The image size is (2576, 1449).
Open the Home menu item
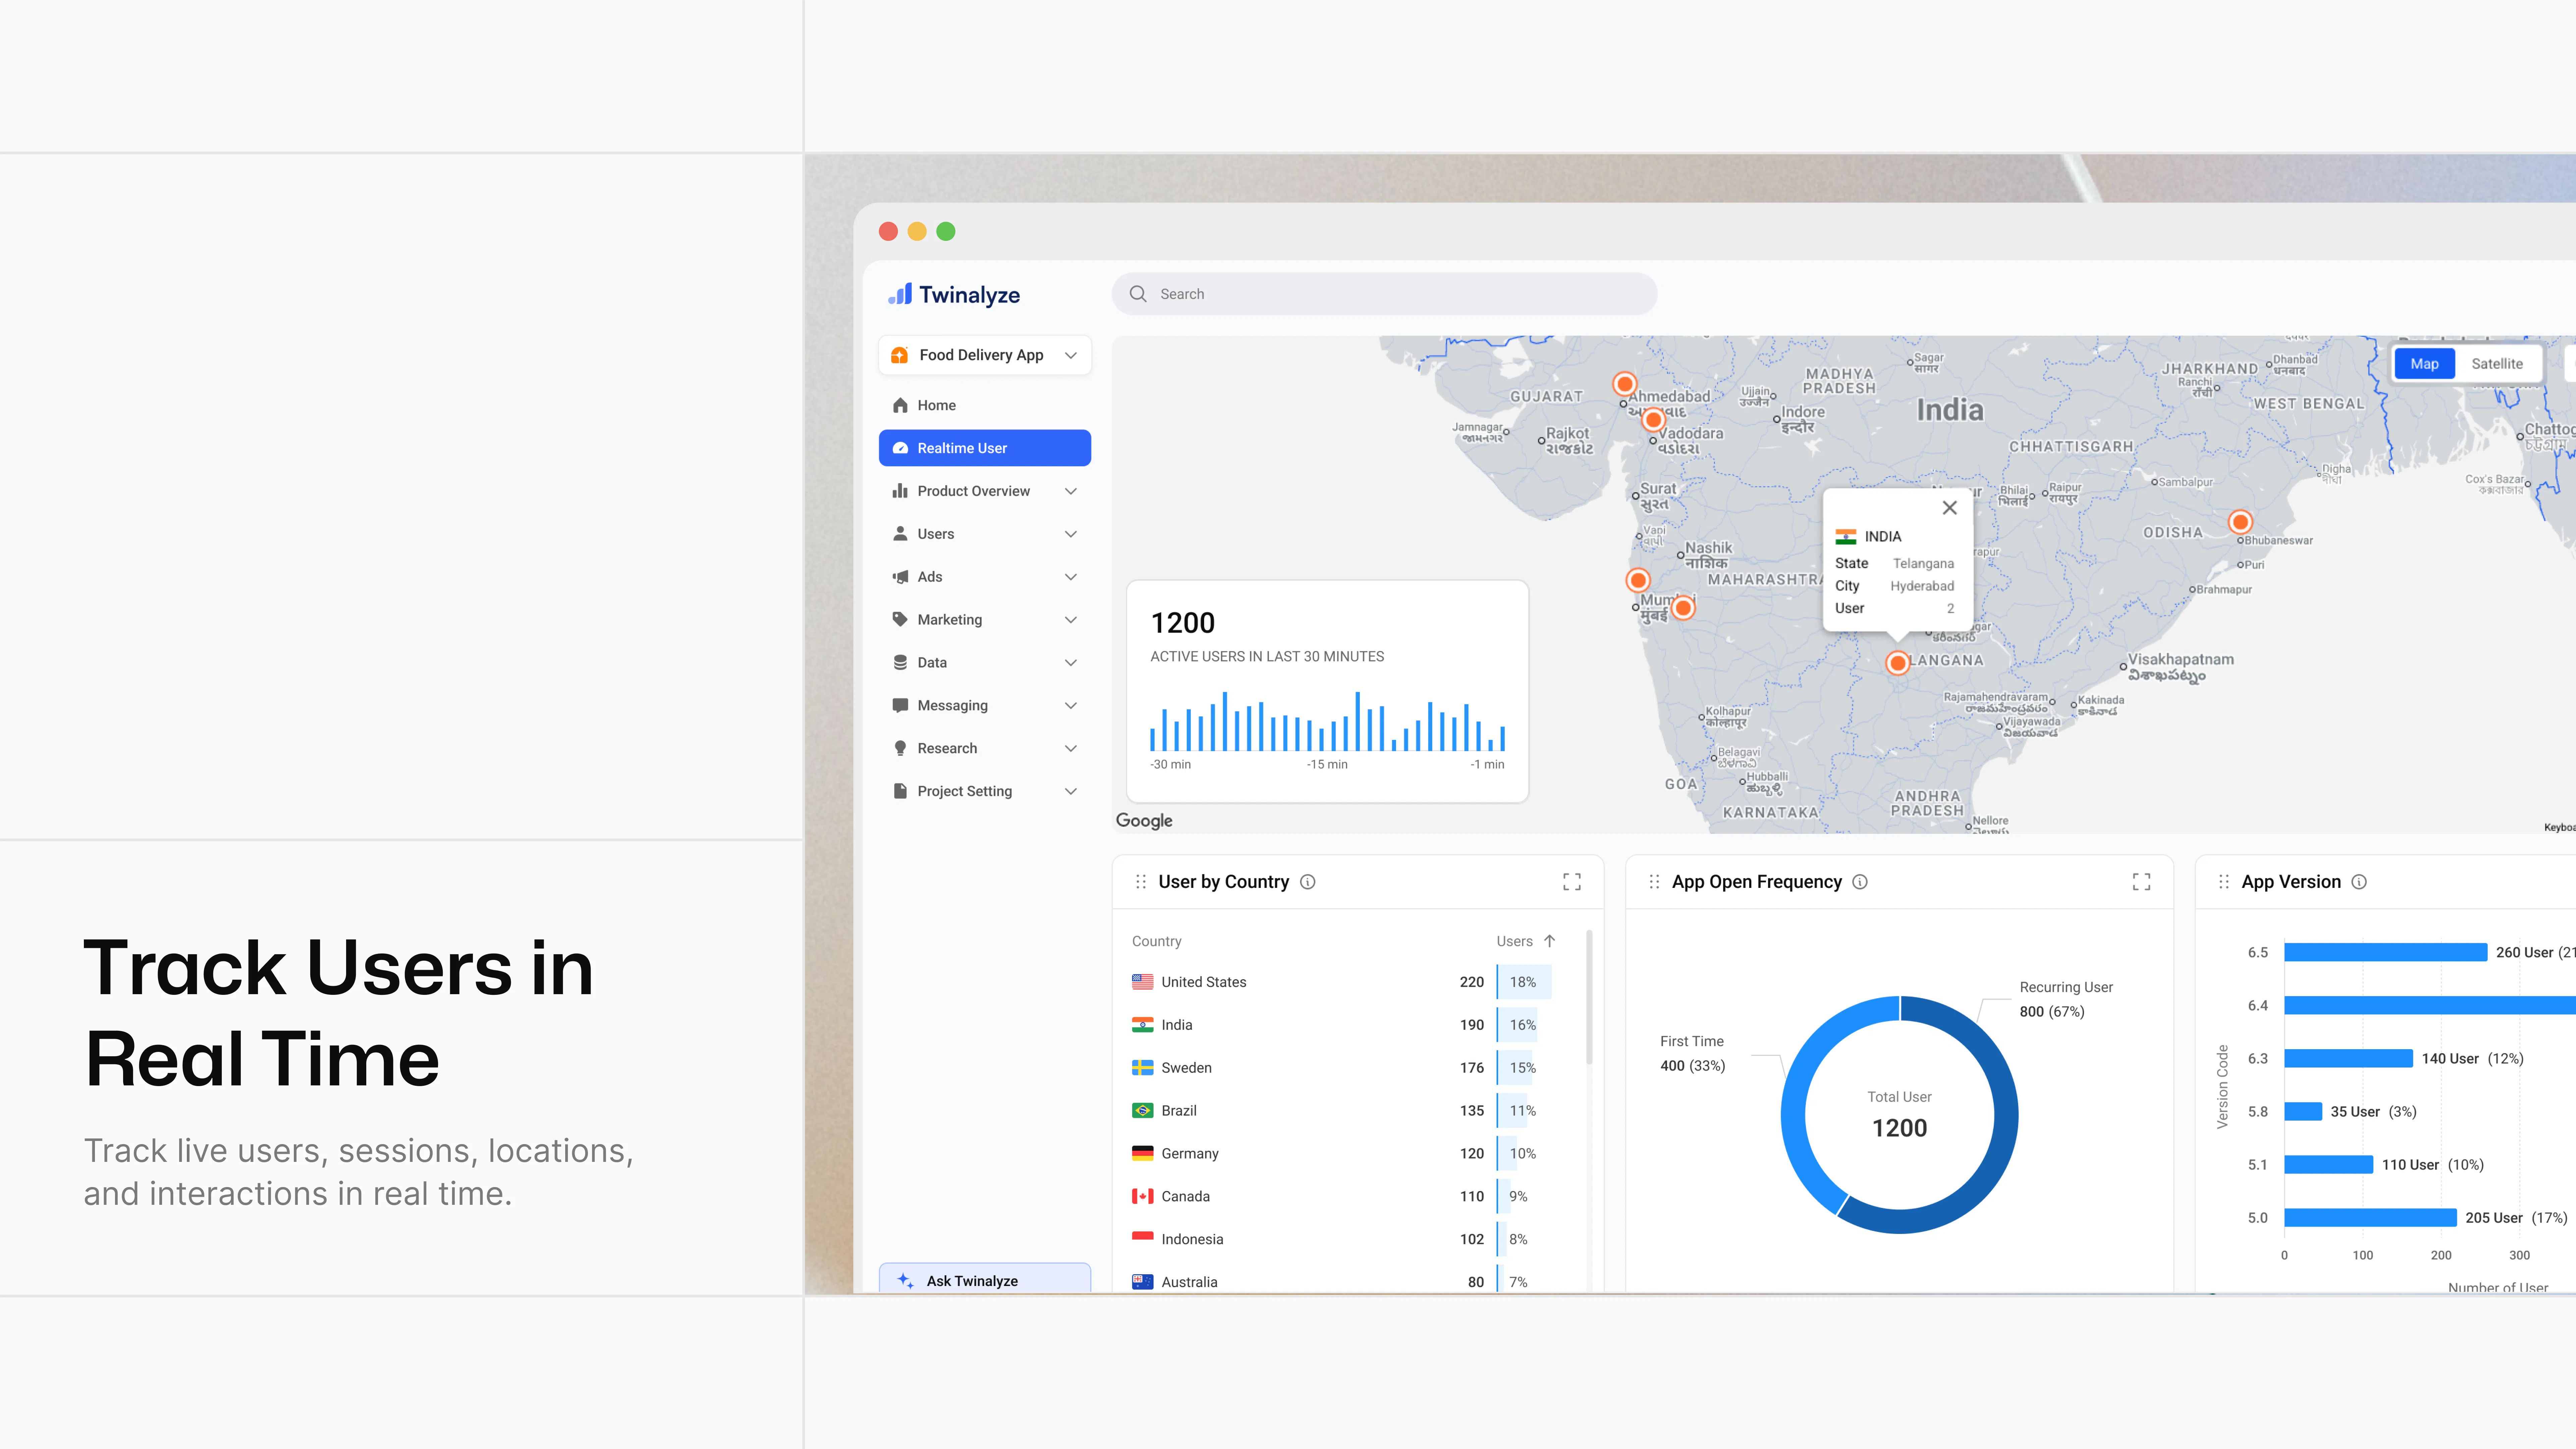[x=985, y=405]
